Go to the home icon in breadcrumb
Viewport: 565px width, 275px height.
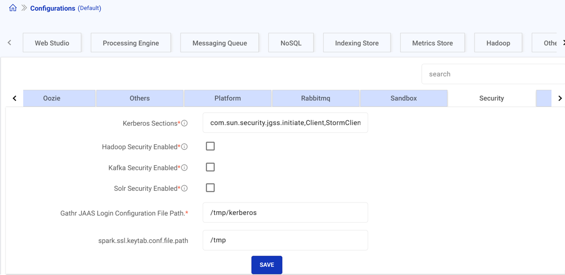(x=13, y=8)
